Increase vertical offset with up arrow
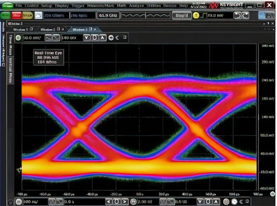Screen dimensions: 277x206 click(102, 37)
